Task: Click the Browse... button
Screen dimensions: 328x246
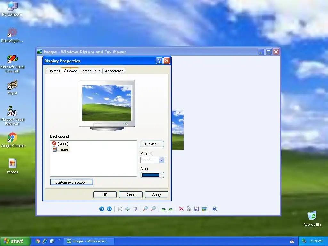Action: click(152, 144)
